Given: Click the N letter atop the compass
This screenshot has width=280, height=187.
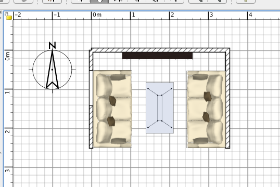Looking at the screenshot, I should pos(53,46).
